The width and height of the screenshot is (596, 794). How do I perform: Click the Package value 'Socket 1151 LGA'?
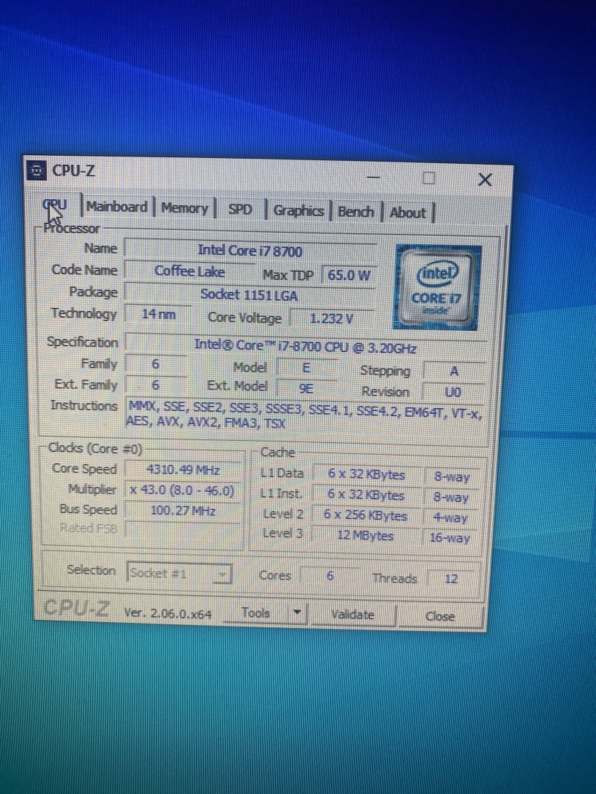tap(249, 295)
